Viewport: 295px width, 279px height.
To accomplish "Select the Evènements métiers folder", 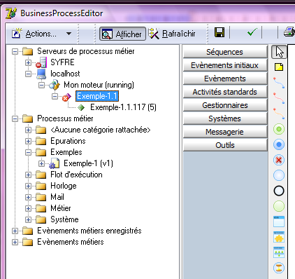I will [x=71, y=242].
